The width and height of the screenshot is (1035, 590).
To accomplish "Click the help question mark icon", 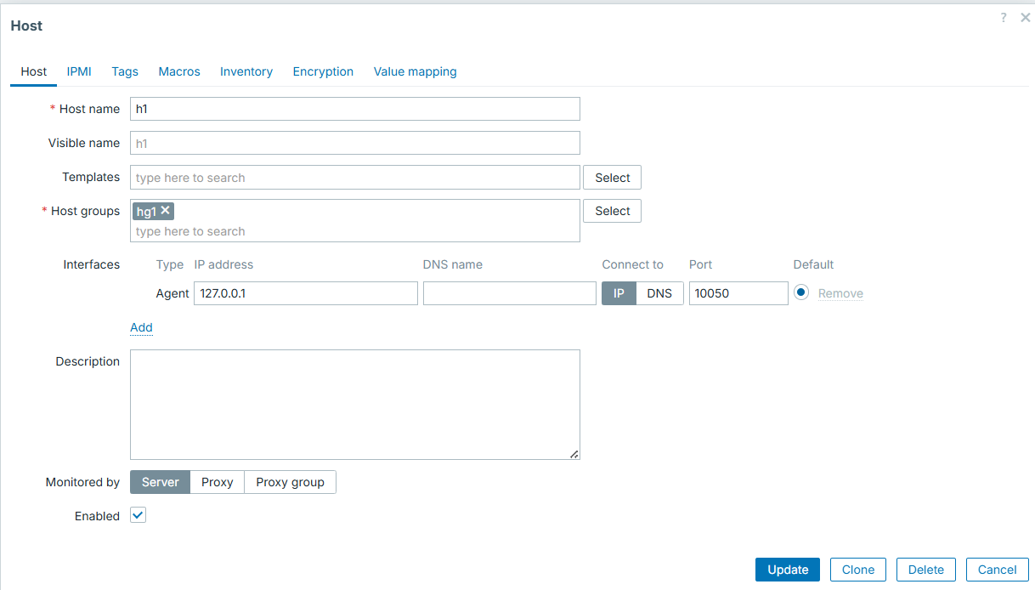I will [x=1004, y=18].
